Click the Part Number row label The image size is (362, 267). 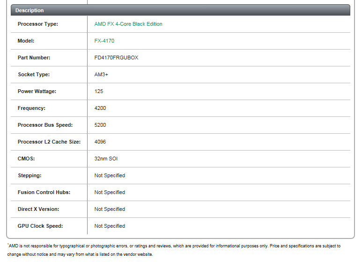[34, 58]
